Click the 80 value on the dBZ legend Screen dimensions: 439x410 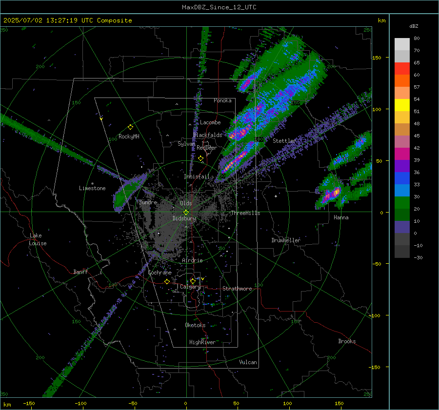(x=417, y=39)
